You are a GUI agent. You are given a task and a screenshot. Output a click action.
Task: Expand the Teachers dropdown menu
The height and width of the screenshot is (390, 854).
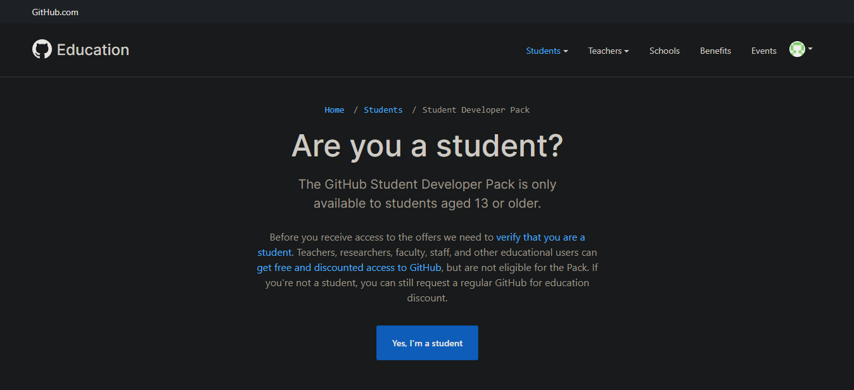(x=608, y=51)
